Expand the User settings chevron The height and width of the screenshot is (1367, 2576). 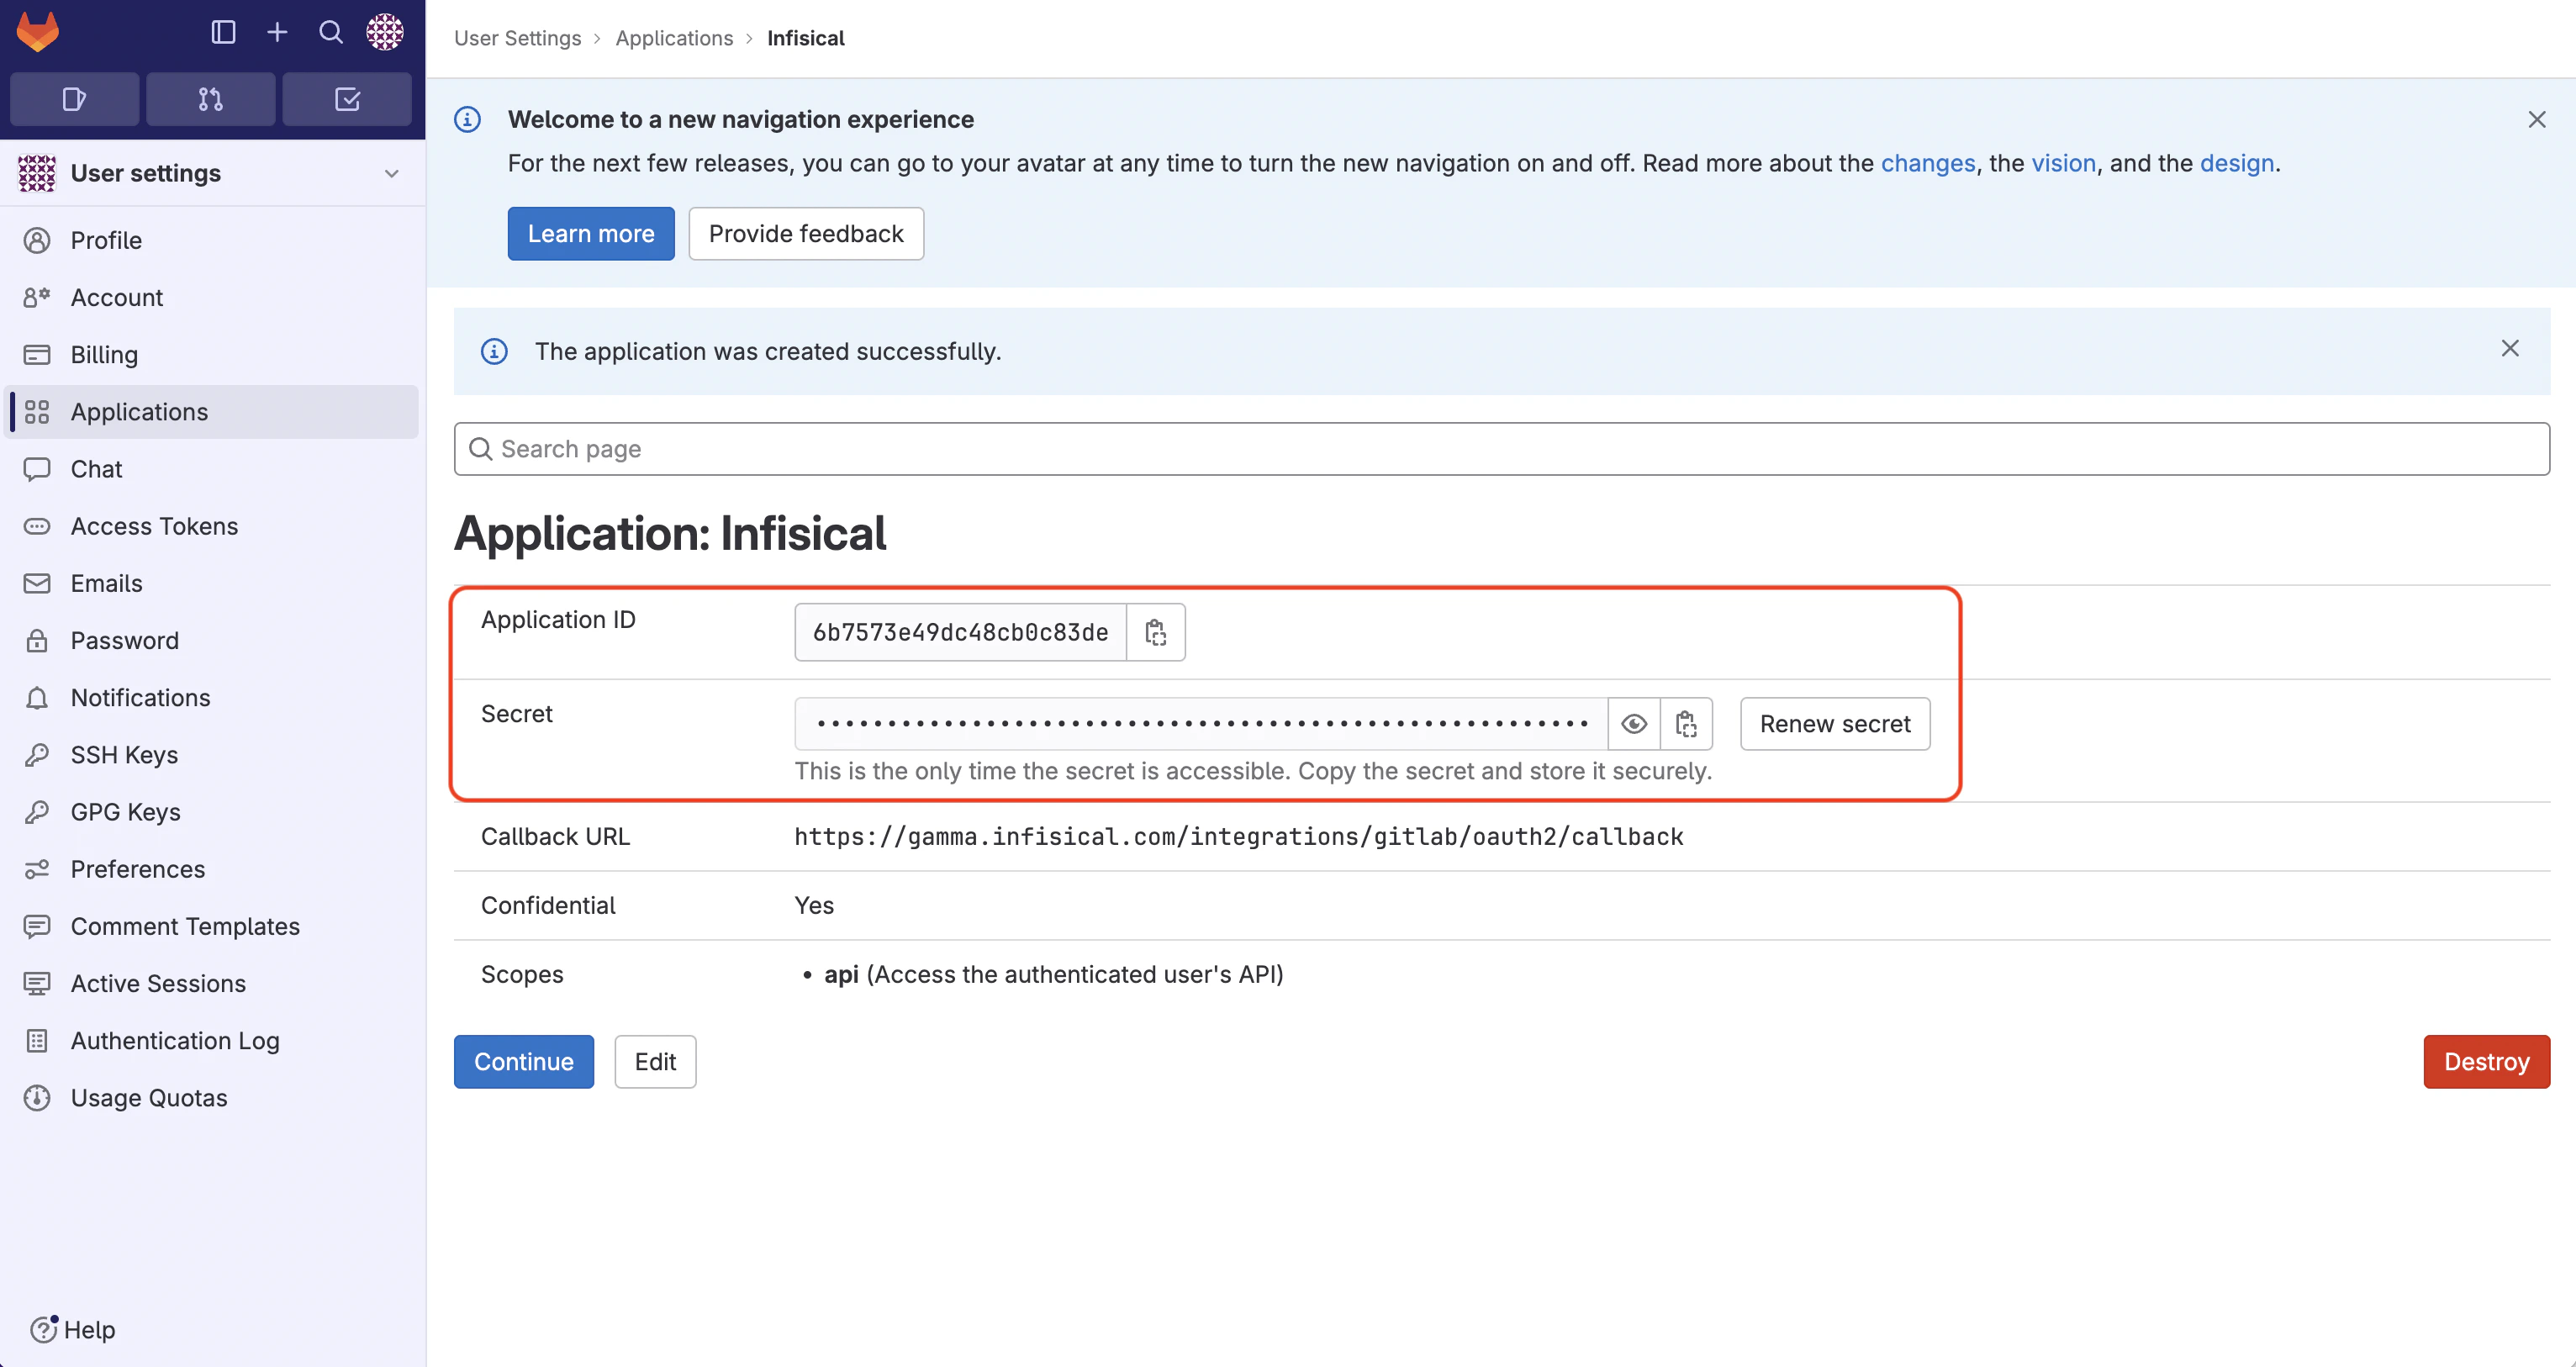[392, 173]
